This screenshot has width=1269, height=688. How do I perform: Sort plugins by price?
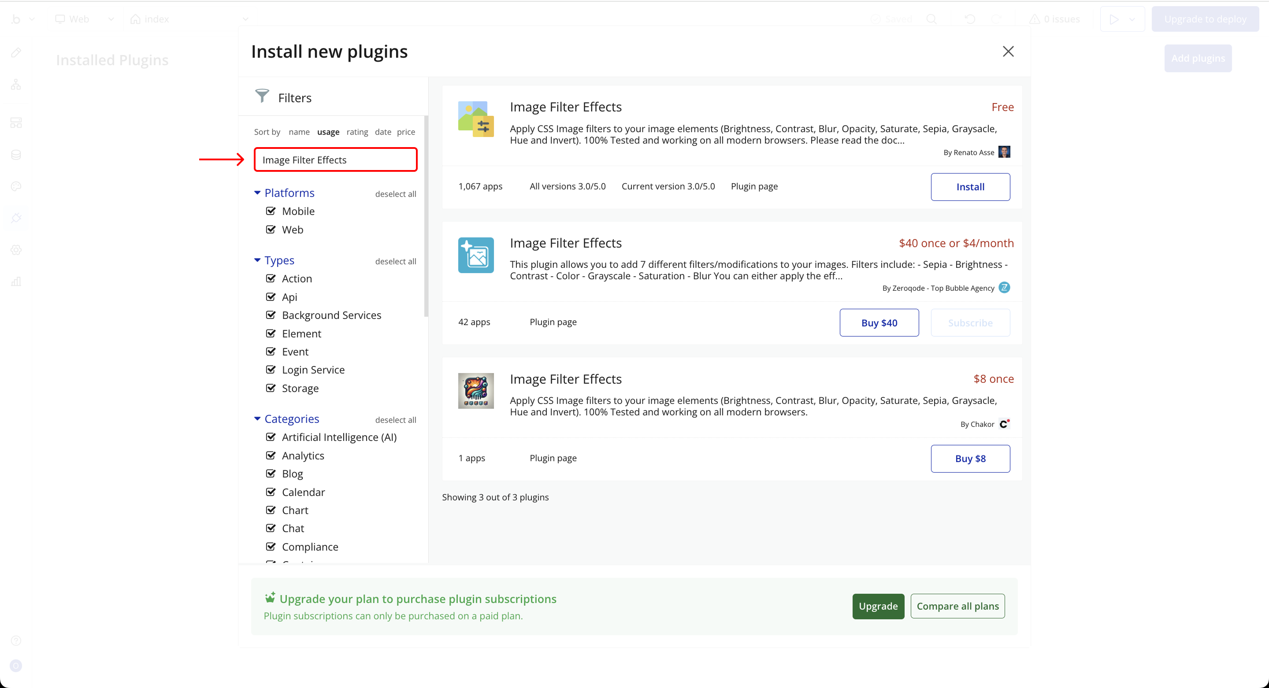point(405,132)
